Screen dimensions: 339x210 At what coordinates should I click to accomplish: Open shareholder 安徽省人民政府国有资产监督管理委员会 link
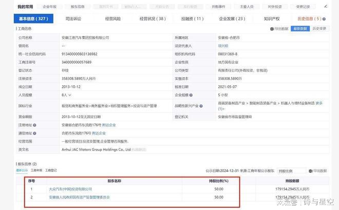79,197
